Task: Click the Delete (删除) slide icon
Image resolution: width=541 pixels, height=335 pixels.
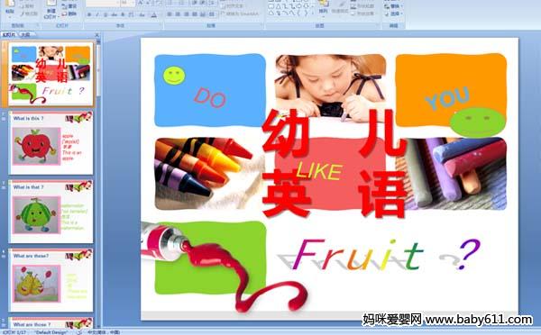Action: (69, 14)
